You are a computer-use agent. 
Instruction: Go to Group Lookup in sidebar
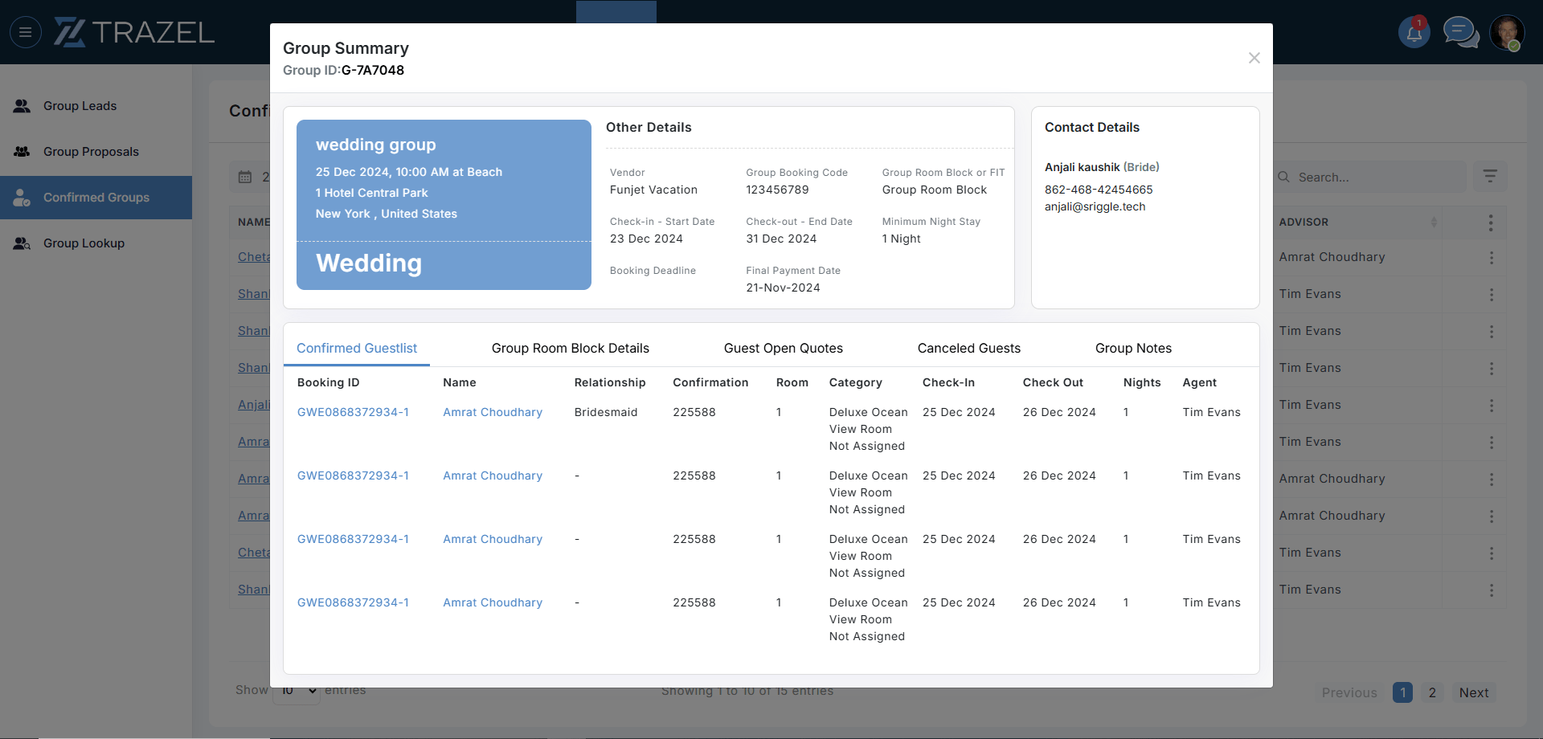[x=84, y=243]
